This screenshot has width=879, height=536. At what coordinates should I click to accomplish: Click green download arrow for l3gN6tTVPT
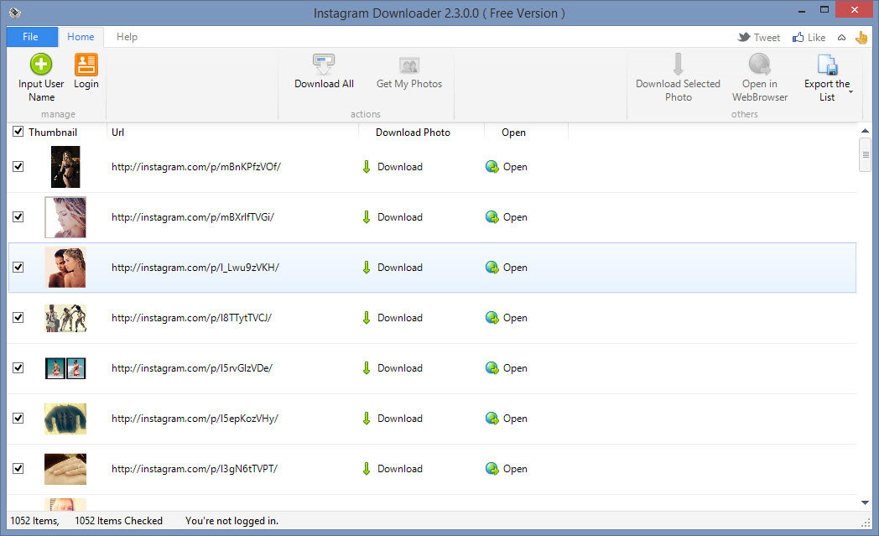[x=367, y=469]
